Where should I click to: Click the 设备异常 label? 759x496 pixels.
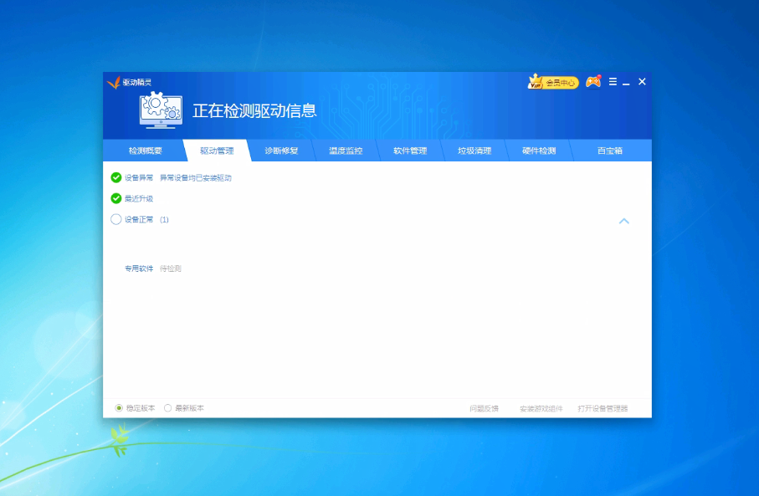pos(139,177)
